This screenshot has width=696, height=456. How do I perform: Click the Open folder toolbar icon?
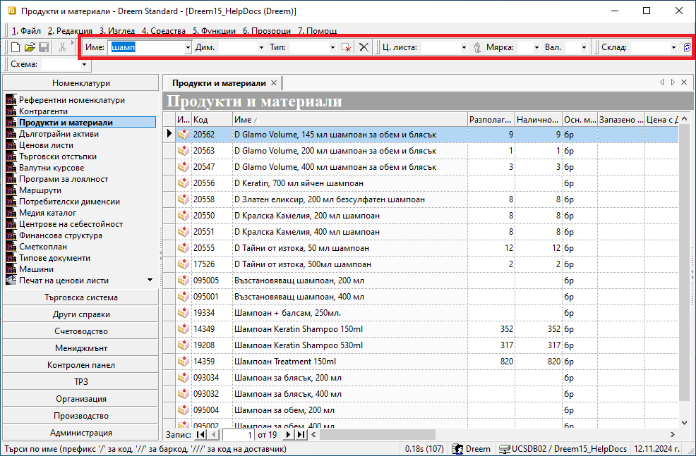(30, 47)
